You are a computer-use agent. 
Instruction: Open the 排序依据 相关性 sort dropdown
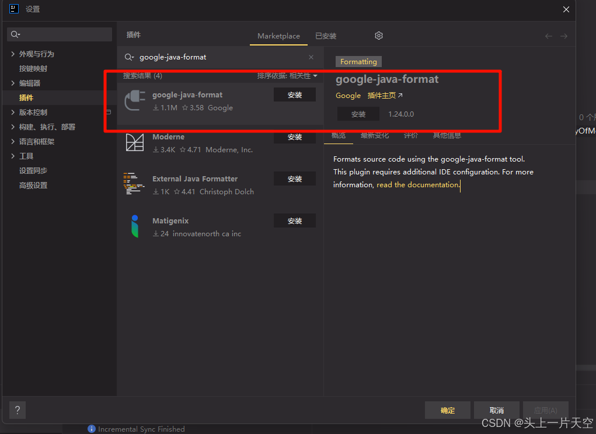287,76
